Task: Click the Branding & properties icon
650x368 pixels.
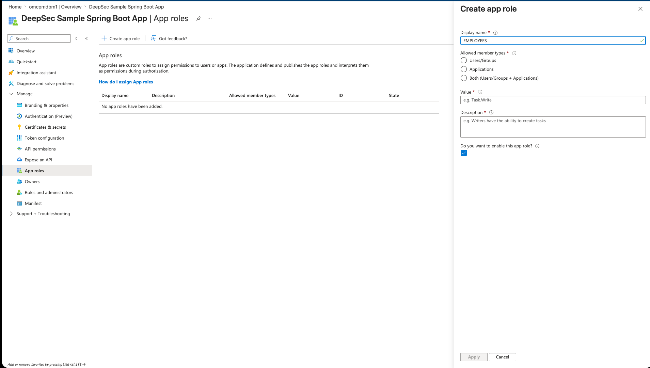Action: [x=19, y=105]
